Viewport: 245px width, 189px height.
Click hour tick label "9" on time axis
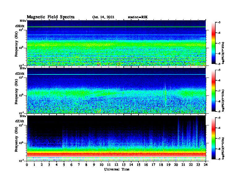tap(94, 165)
